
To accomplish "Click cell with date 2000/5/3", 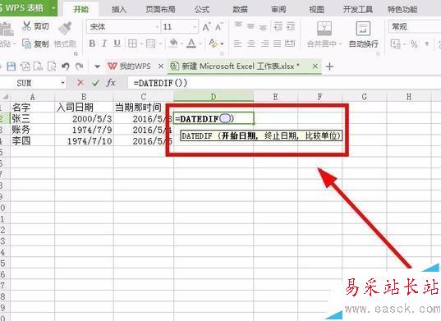I will pos(84,118).
